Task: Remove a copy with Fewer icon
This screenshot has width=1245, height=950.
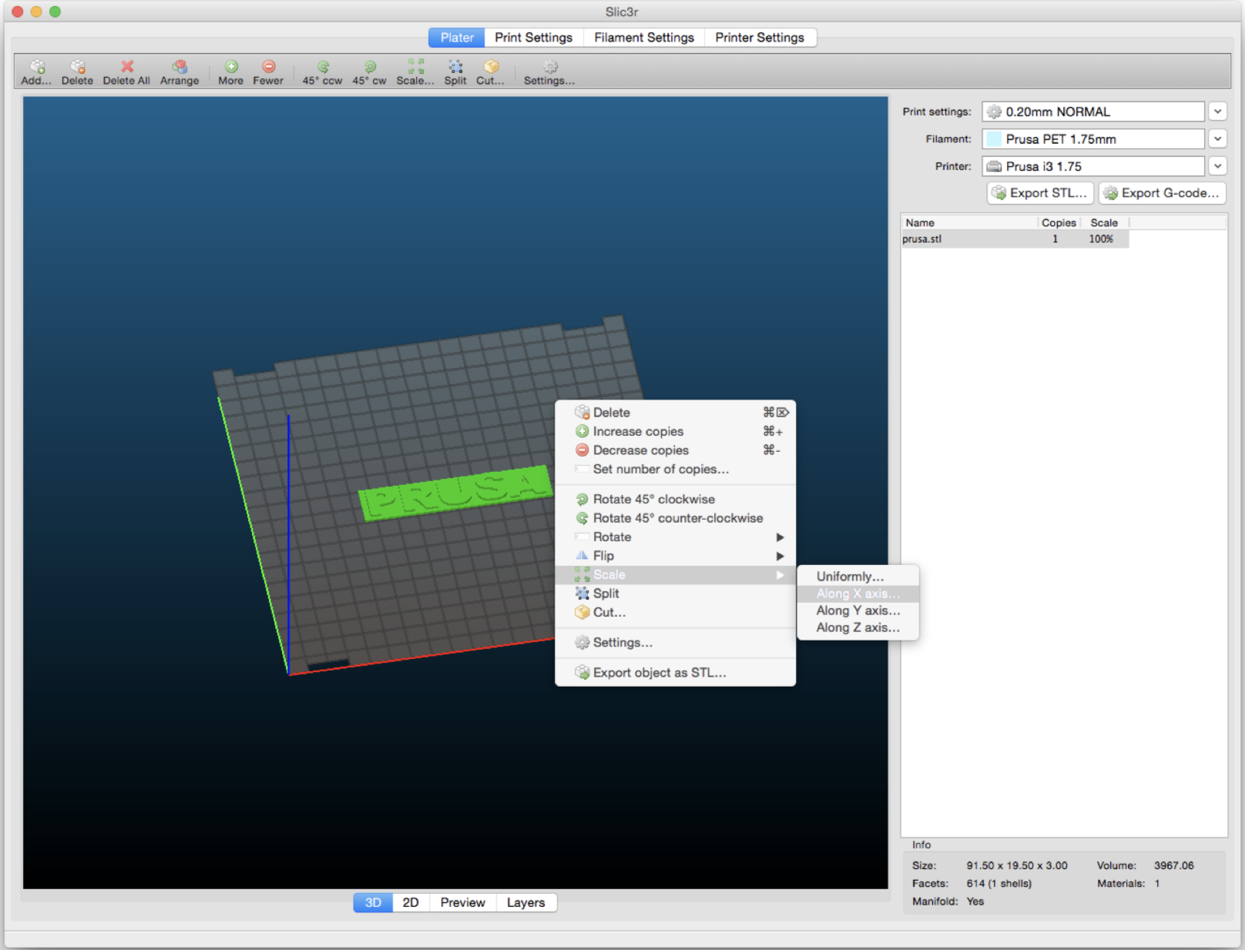Action: [x=268, y=72]
